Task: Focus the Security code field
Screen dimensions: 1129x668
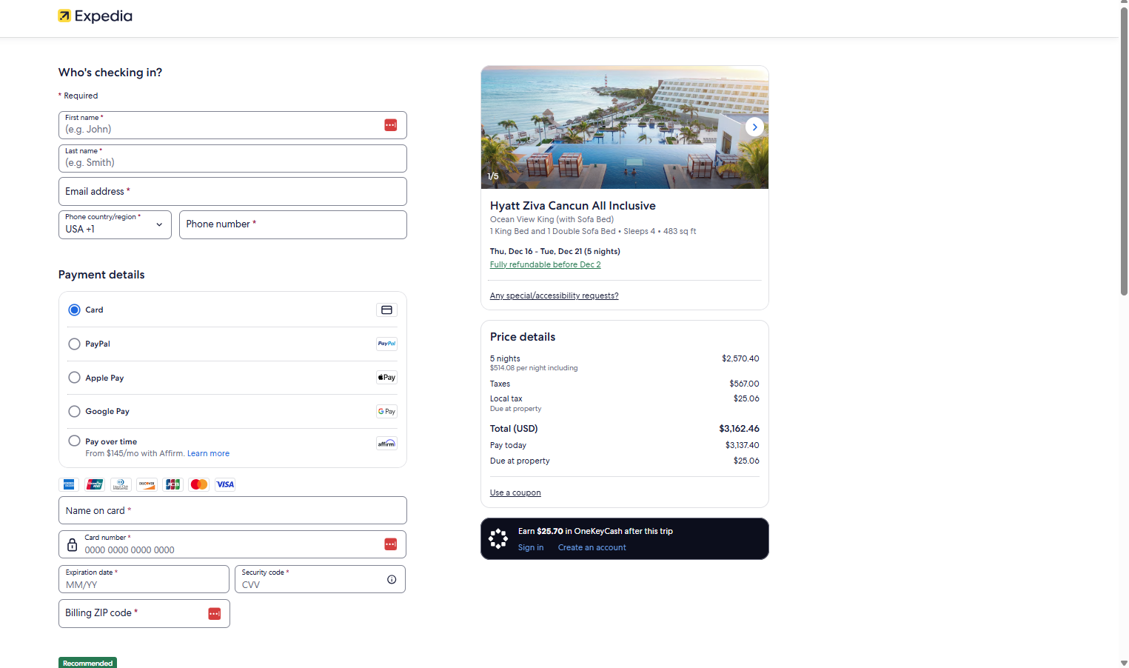Action: pyautogui.click(x=320, y=579)
